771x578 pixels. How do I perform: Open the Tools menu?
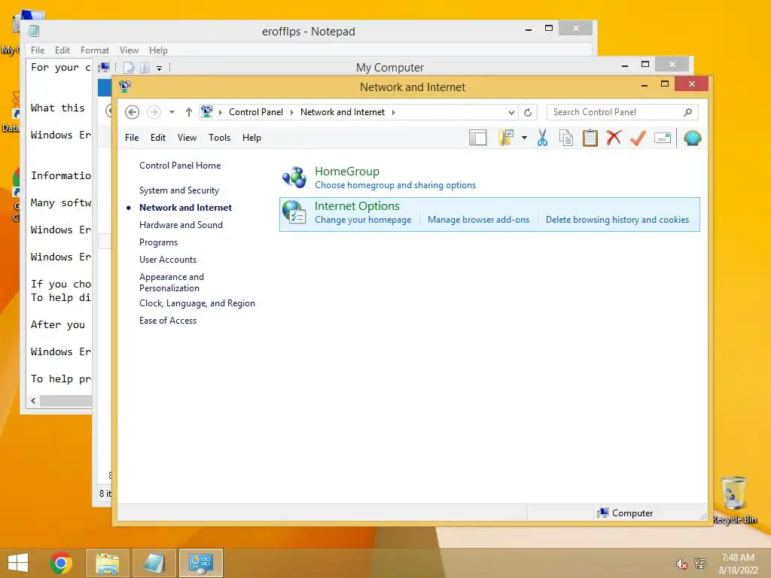[219, 138]
